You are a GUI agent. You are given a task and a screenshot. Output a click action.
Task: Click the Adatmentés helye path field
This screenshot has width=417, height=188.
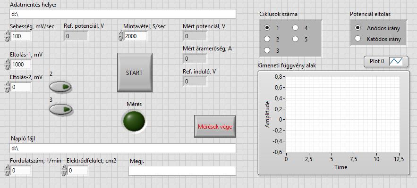click(x=123, y=14)
